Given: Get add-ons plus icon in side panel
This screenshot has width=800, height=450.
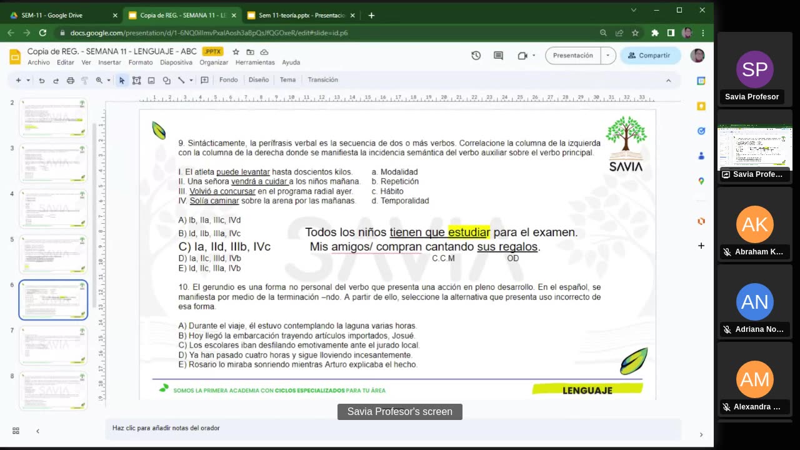Looking at the screenshot, I should tap(701, 246).
